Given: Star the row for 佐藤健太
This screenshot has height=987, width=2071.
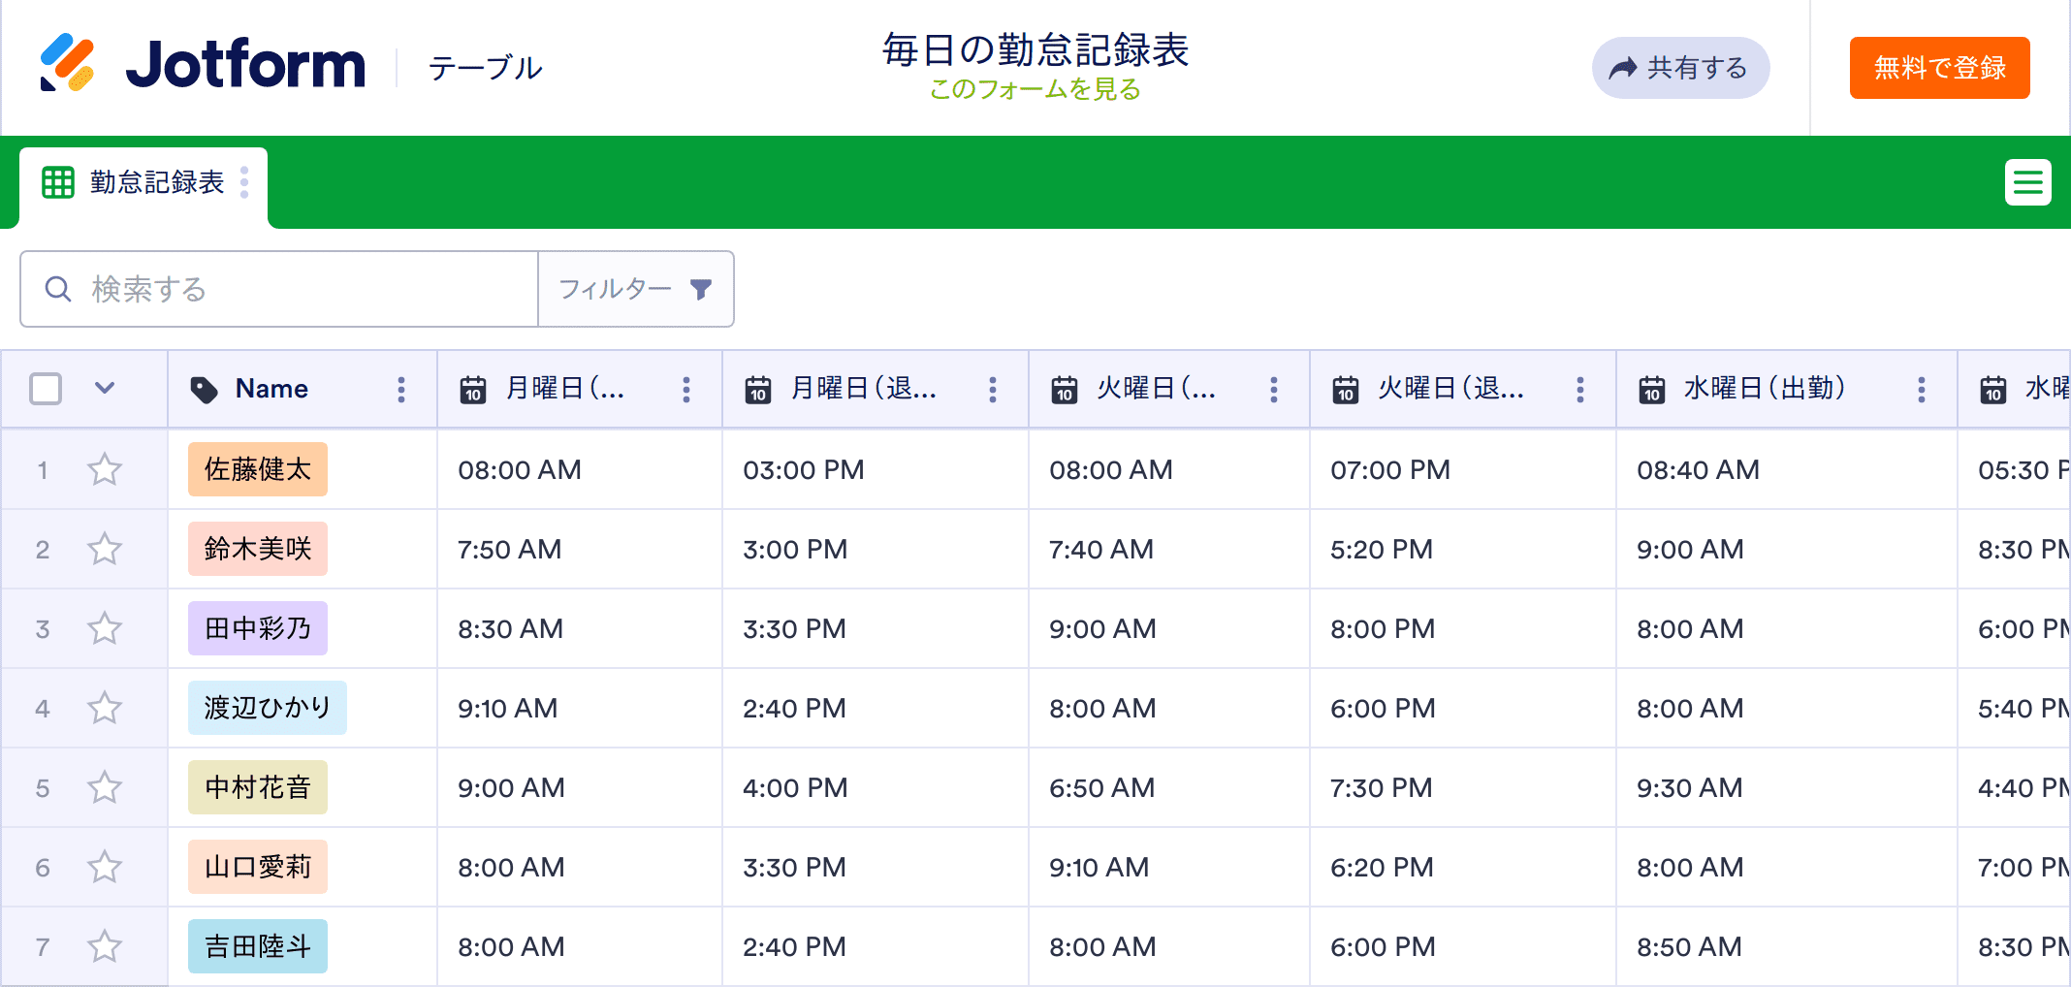Looking at the screenshot, I should [x=105, y=469].
